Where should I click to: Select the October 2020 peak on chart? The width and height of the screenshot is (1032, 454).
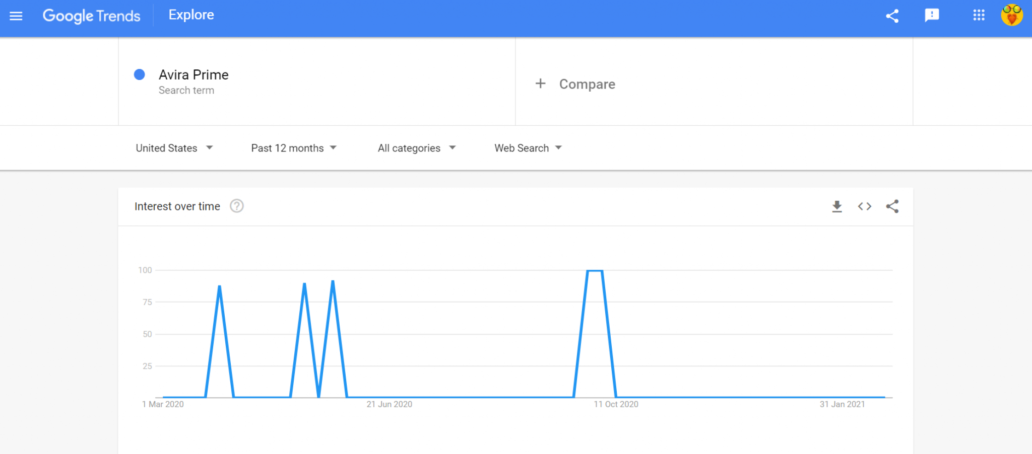click(595, 271)
